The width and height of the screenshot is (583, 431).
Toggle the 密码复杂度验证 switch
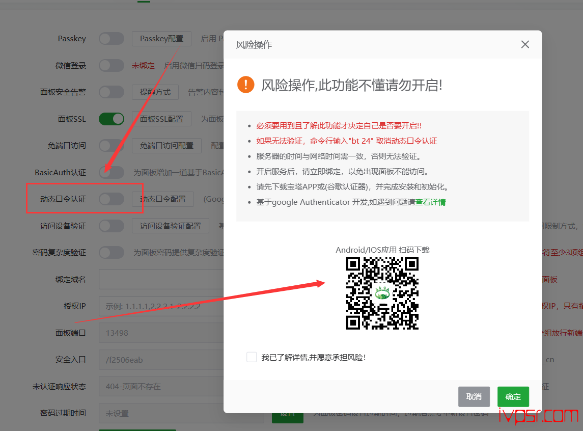click(112, 253)
